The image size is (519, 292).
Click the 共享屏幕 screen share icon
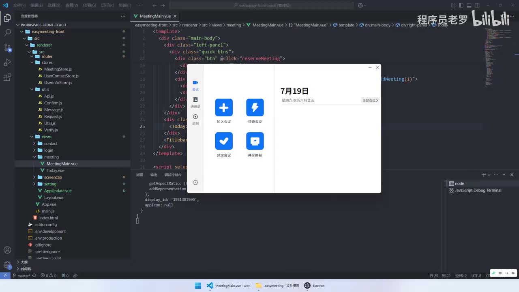tap(255, 141)
